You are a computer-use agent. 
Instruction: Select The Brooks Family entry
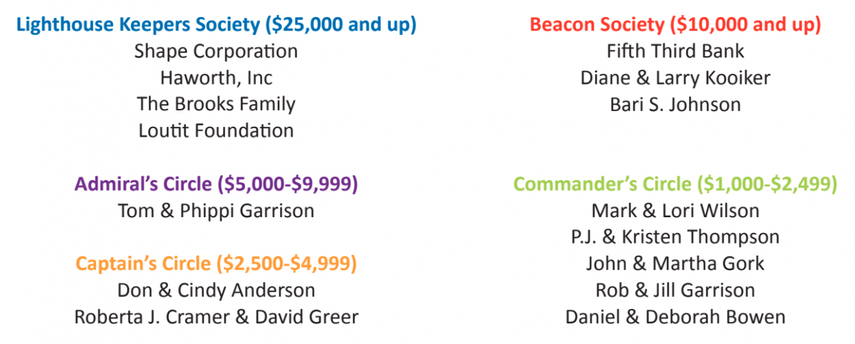point(216,104)
